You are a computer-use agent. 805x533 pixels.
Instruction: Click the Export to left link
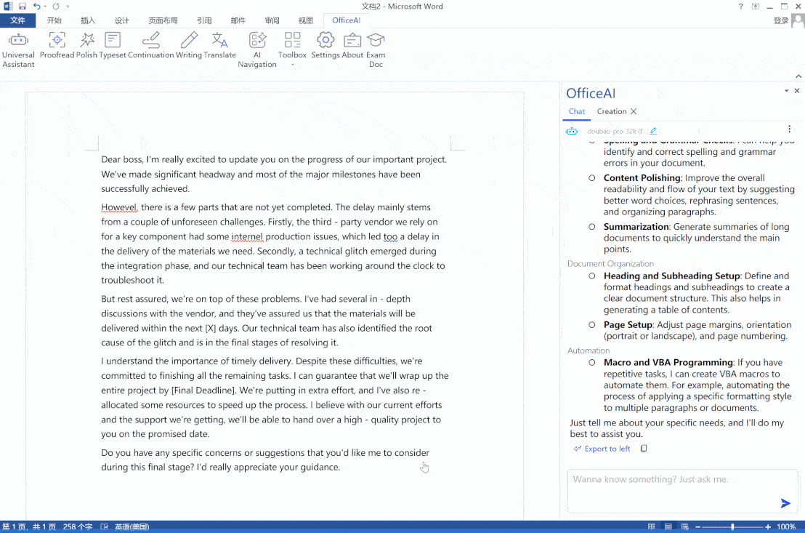(602, 449)
